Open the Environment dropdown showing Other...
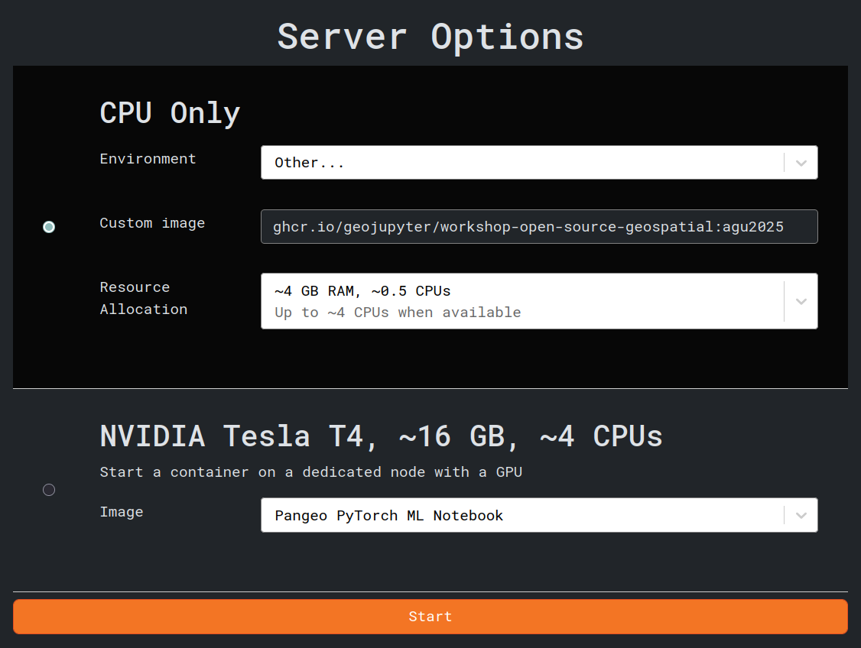Viewport: 861px width, 648px height. pyautogui.click(x=521, y=163)
